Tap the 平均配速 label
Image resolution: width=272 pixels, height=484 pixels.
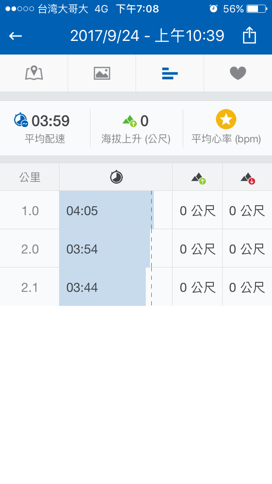45,139
